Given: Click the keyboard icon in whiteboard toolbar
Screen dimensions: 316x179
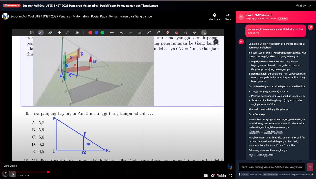Looking at the screenshot, I should [32, 33].
